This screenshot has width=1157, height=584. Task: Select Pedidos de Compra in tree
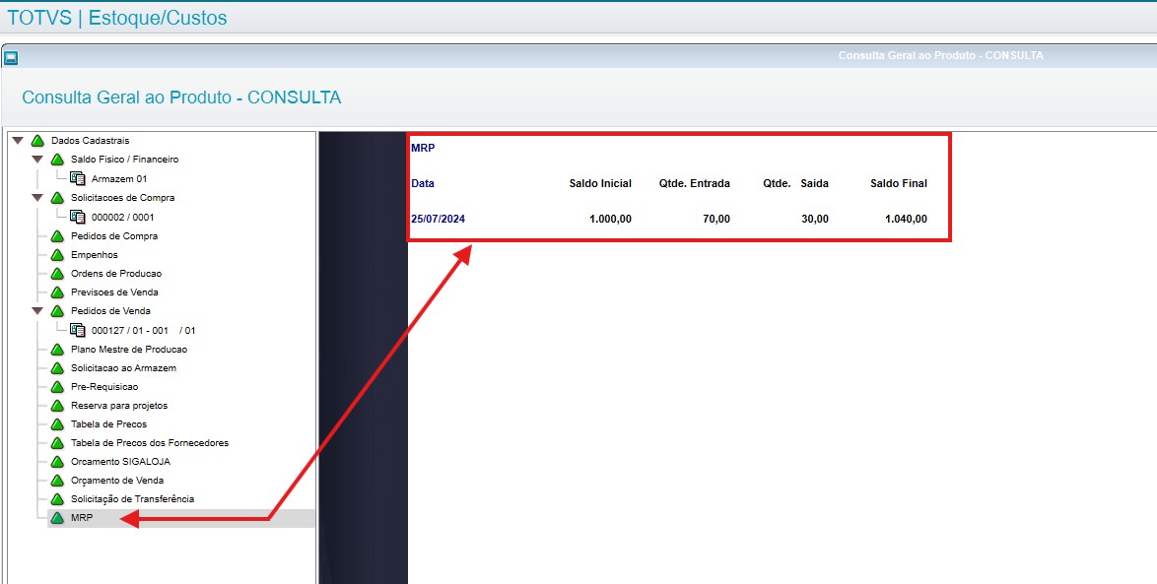tap(114, 236)
